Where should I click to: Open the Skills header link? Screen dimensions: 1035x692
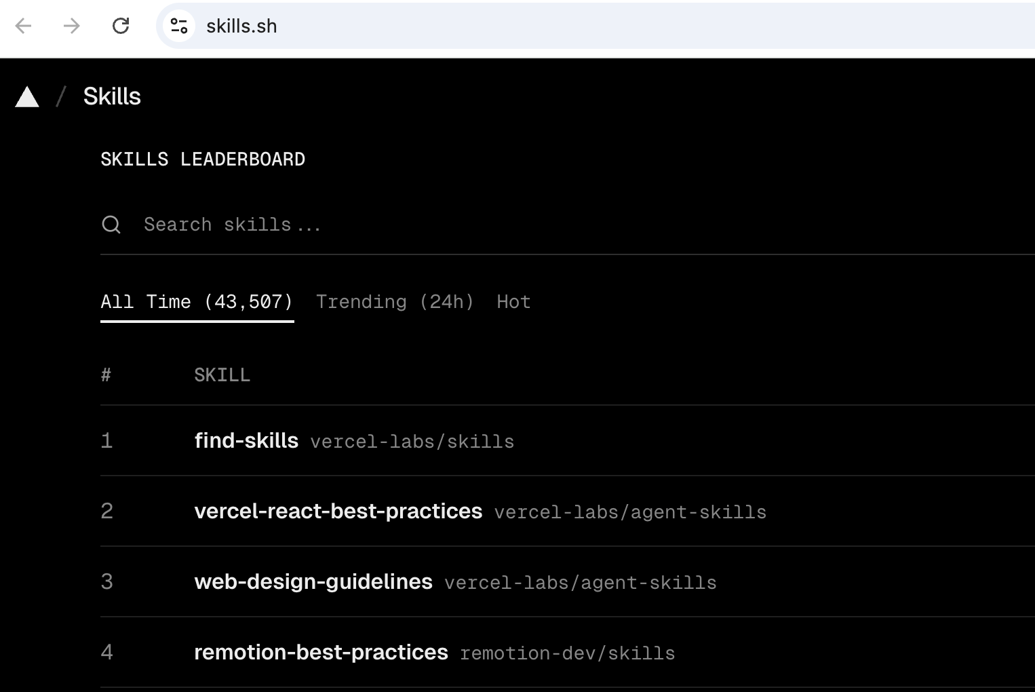click(112, 96)
